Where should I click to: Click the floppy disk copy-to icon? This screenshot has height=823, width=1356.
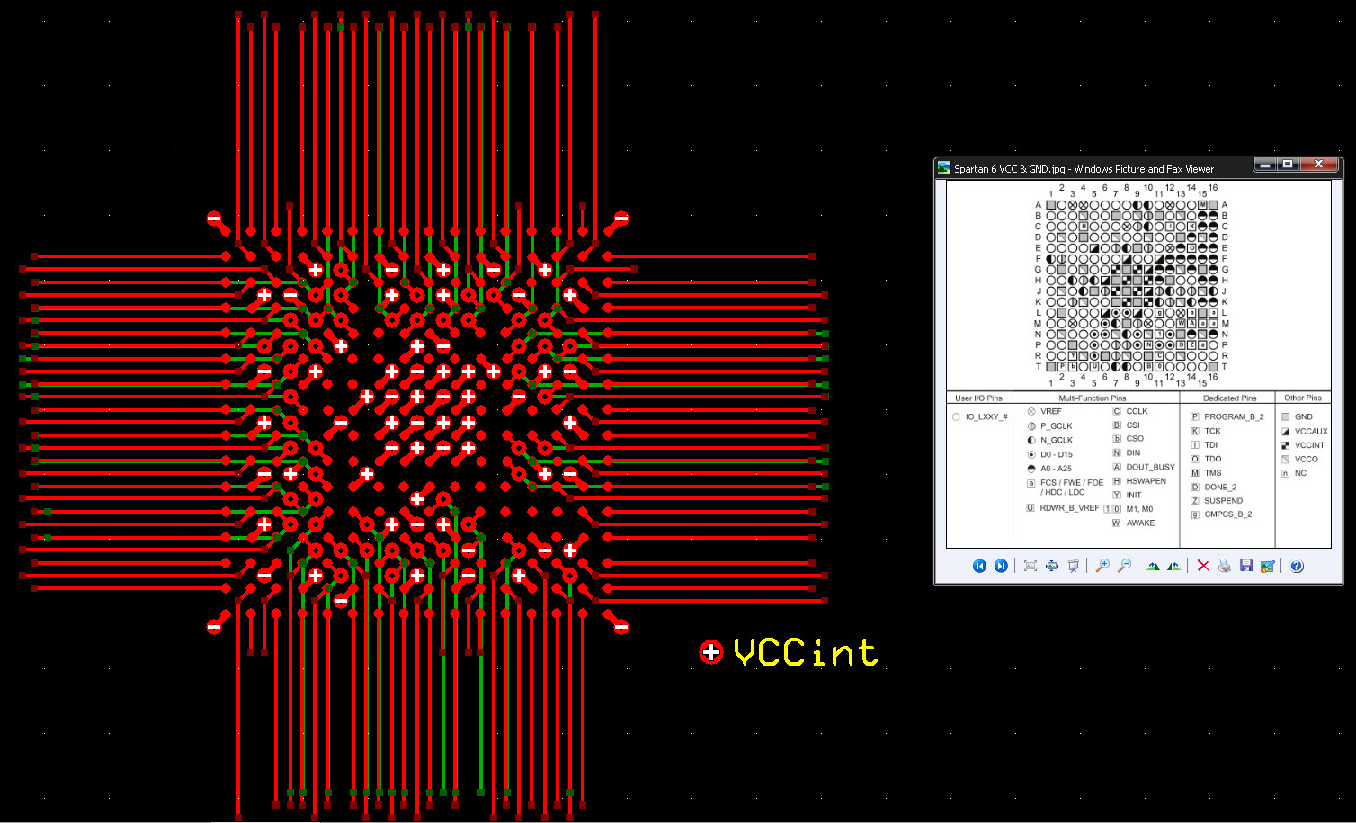click(x=1246, y=566)
